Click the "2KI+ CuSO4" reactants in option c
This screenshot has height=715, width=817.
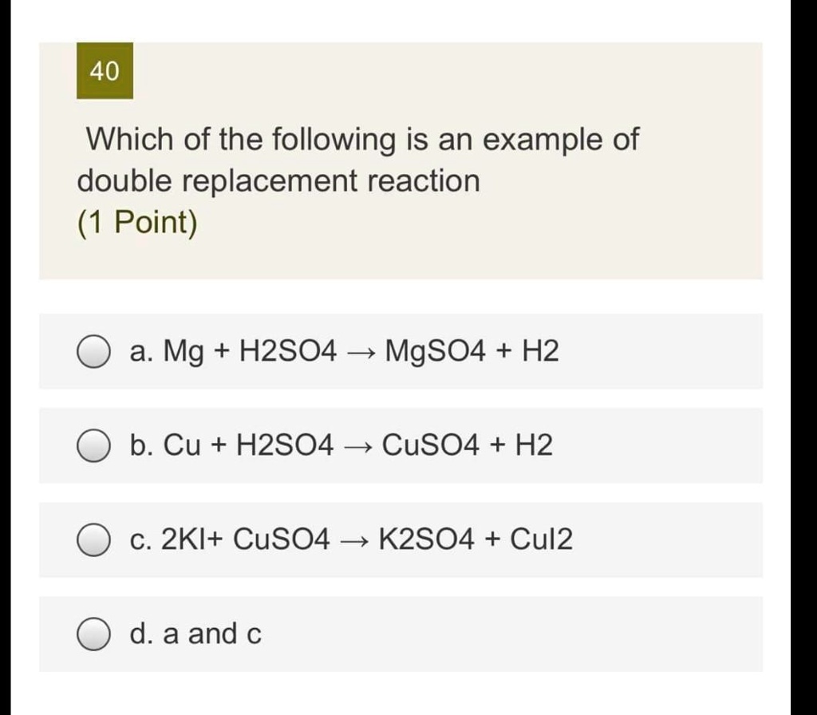[245, 540]
